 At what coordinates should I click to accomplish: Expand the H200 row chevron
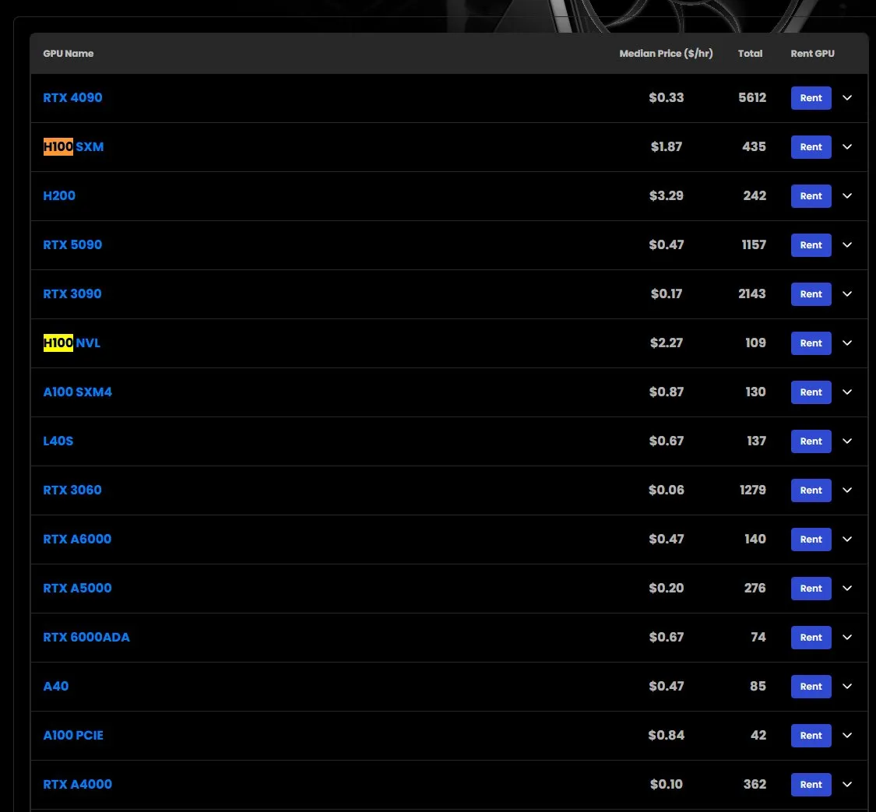[x=847, y=196]
